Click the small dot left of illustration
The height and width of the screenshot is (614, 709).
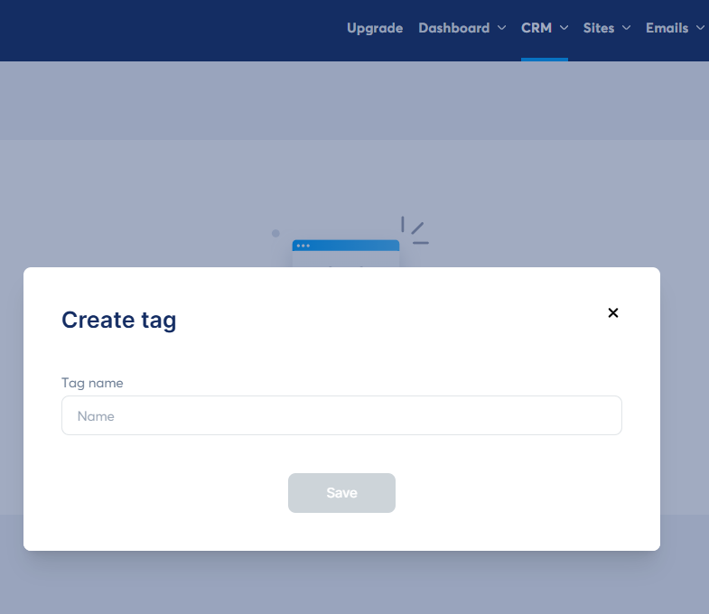(x=275, y=233)
